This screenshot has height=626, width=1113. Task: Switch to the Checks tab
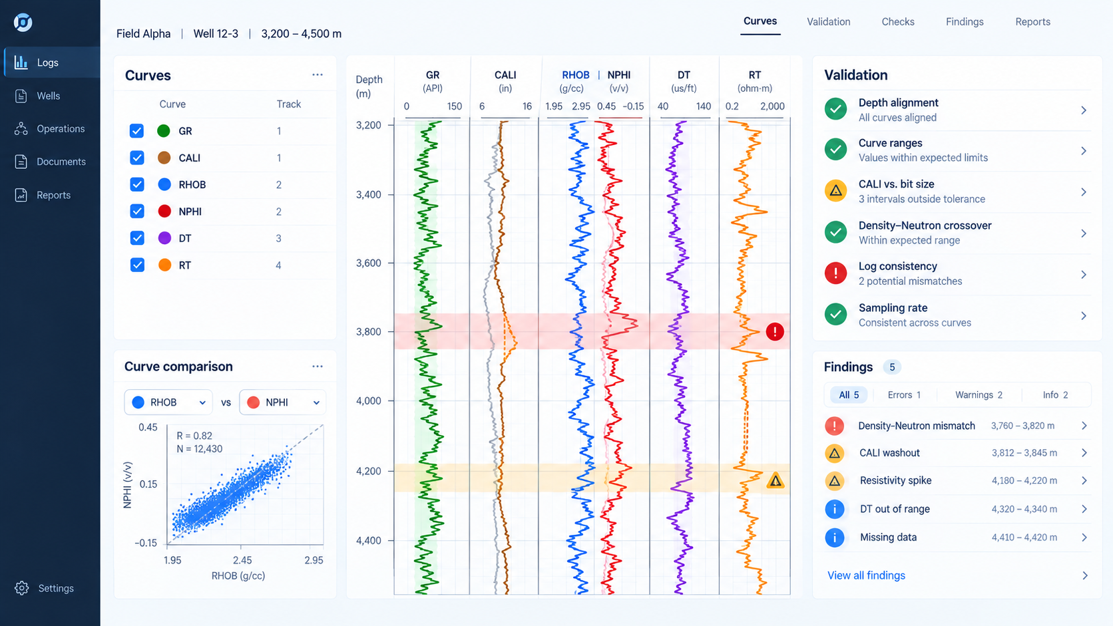pyautogui.click(x=898, y=22)
